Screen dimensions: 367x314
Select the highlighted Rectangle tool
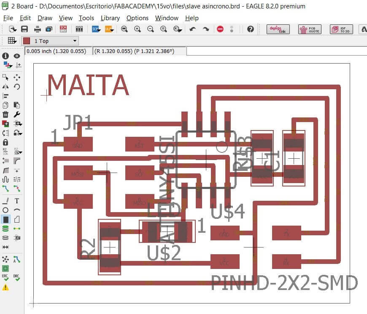5,219
